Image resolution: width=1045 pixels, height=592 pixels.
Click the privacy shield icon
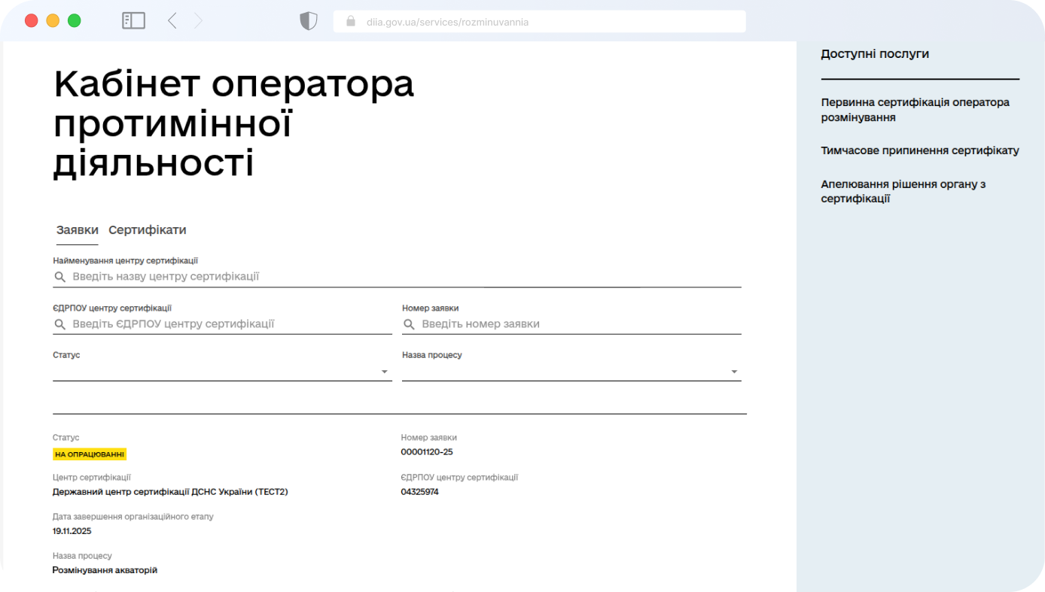tap(309, 21)
